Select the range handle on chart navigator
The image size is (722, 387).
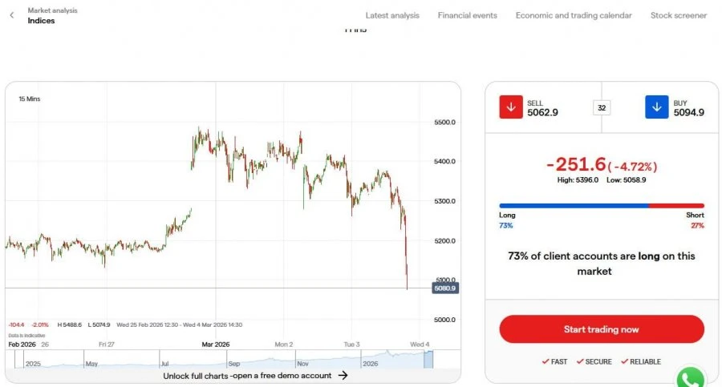coord(428,359)
